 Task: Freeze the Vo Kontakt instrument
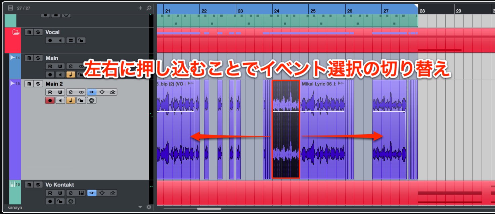(x=71, y=201)
